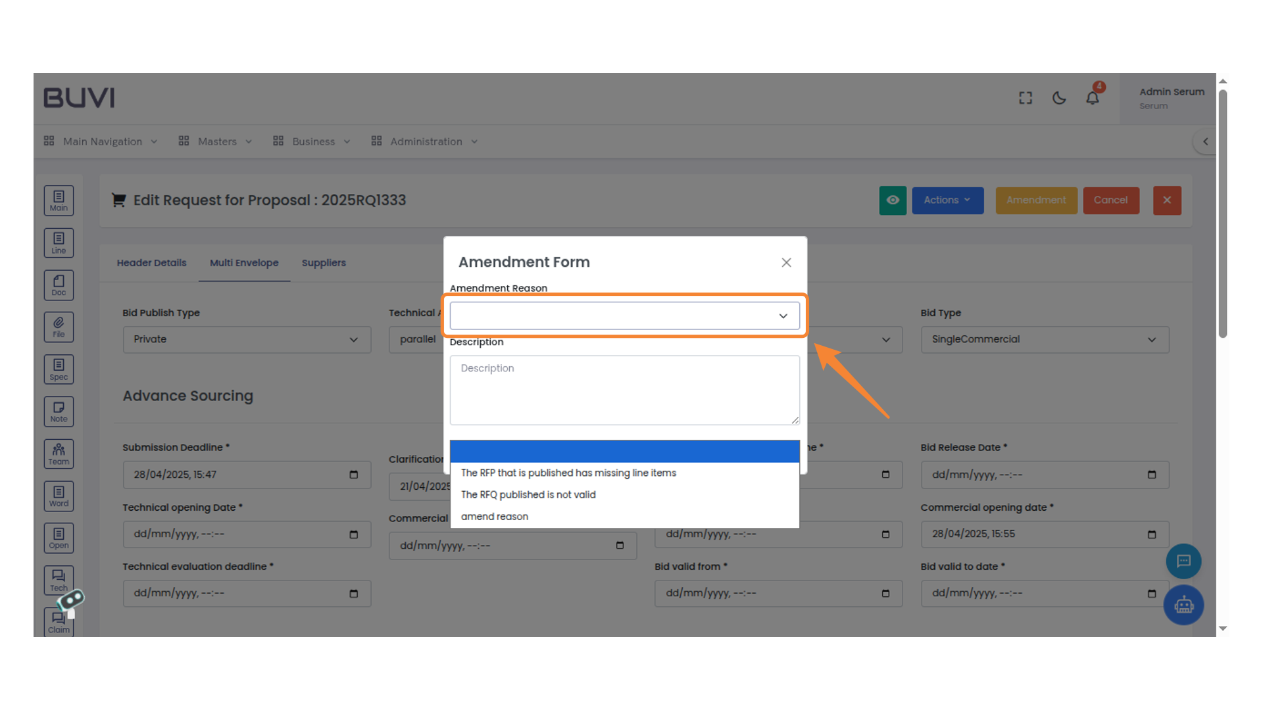Expand the Bid Type SingleCommercial dropdown
This screenshot has width=1263, height=710.
point(1044,340)
